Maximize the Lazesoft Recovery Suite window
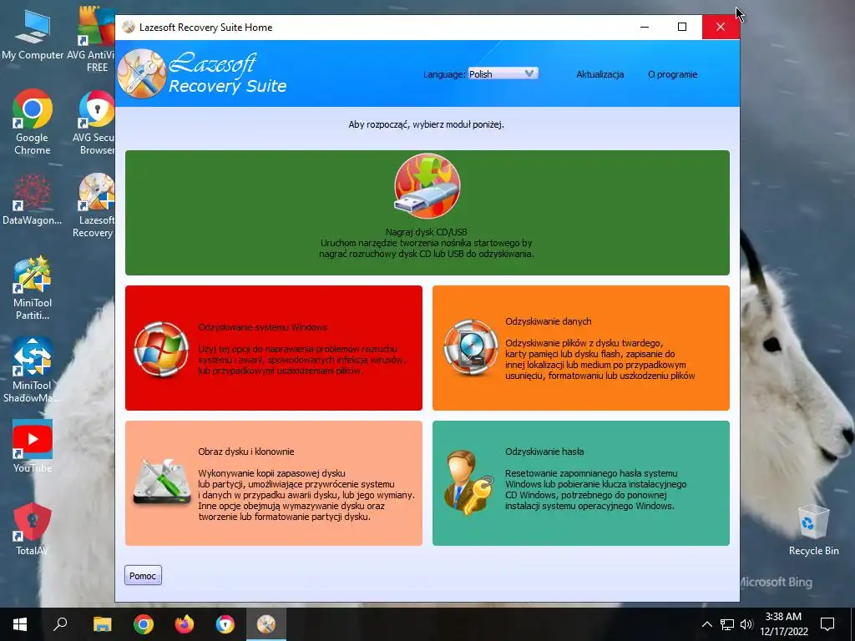855x641 pixels. tap(682, 27)
